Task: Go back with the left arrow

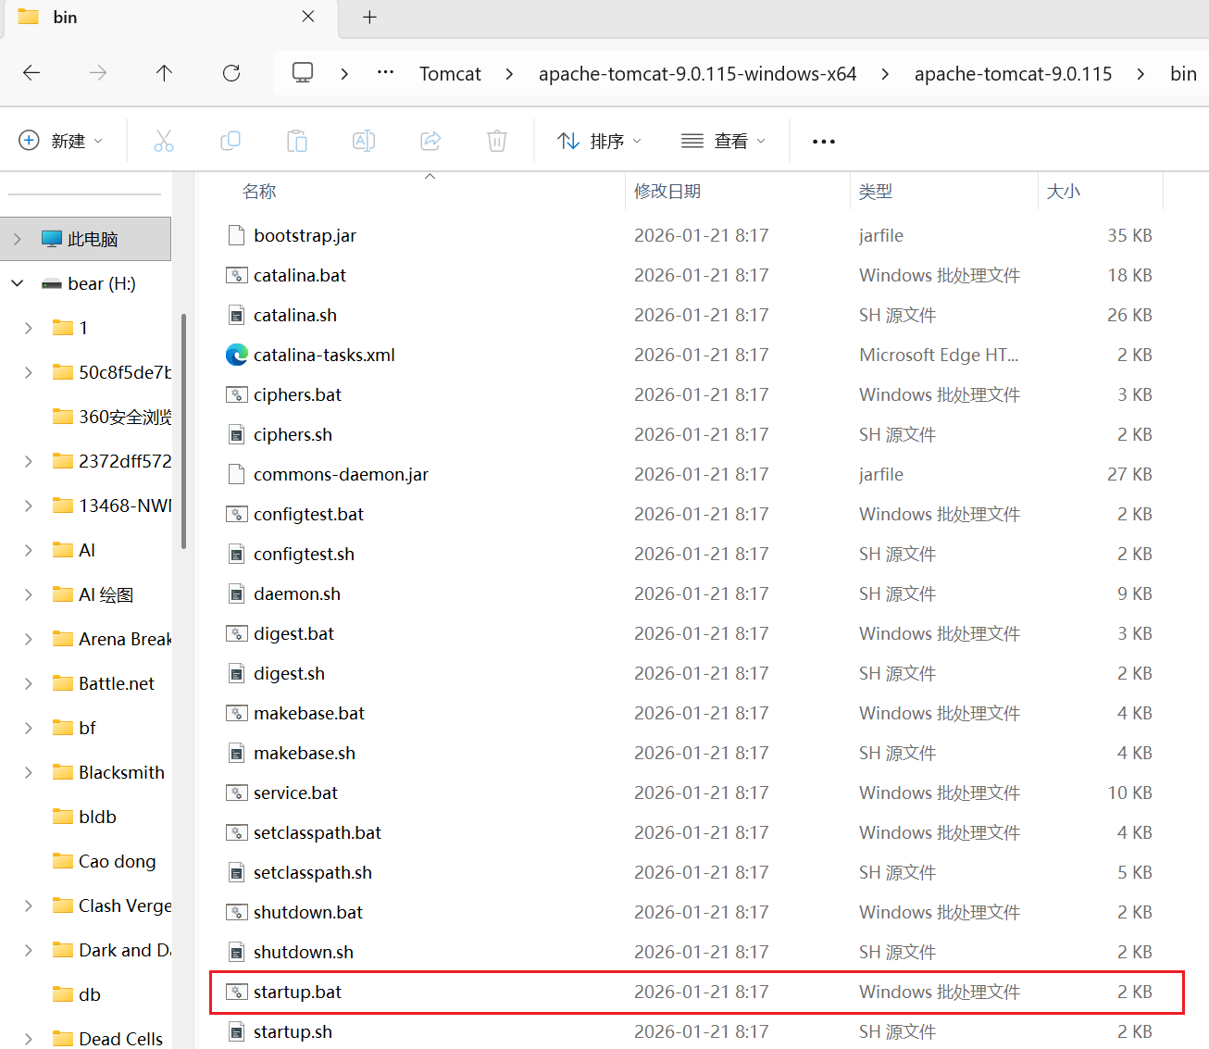Action: coord(31,73)
